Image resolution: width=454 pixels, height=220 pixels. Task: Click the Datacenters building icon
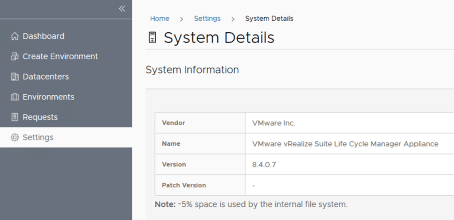coord(15,77)
